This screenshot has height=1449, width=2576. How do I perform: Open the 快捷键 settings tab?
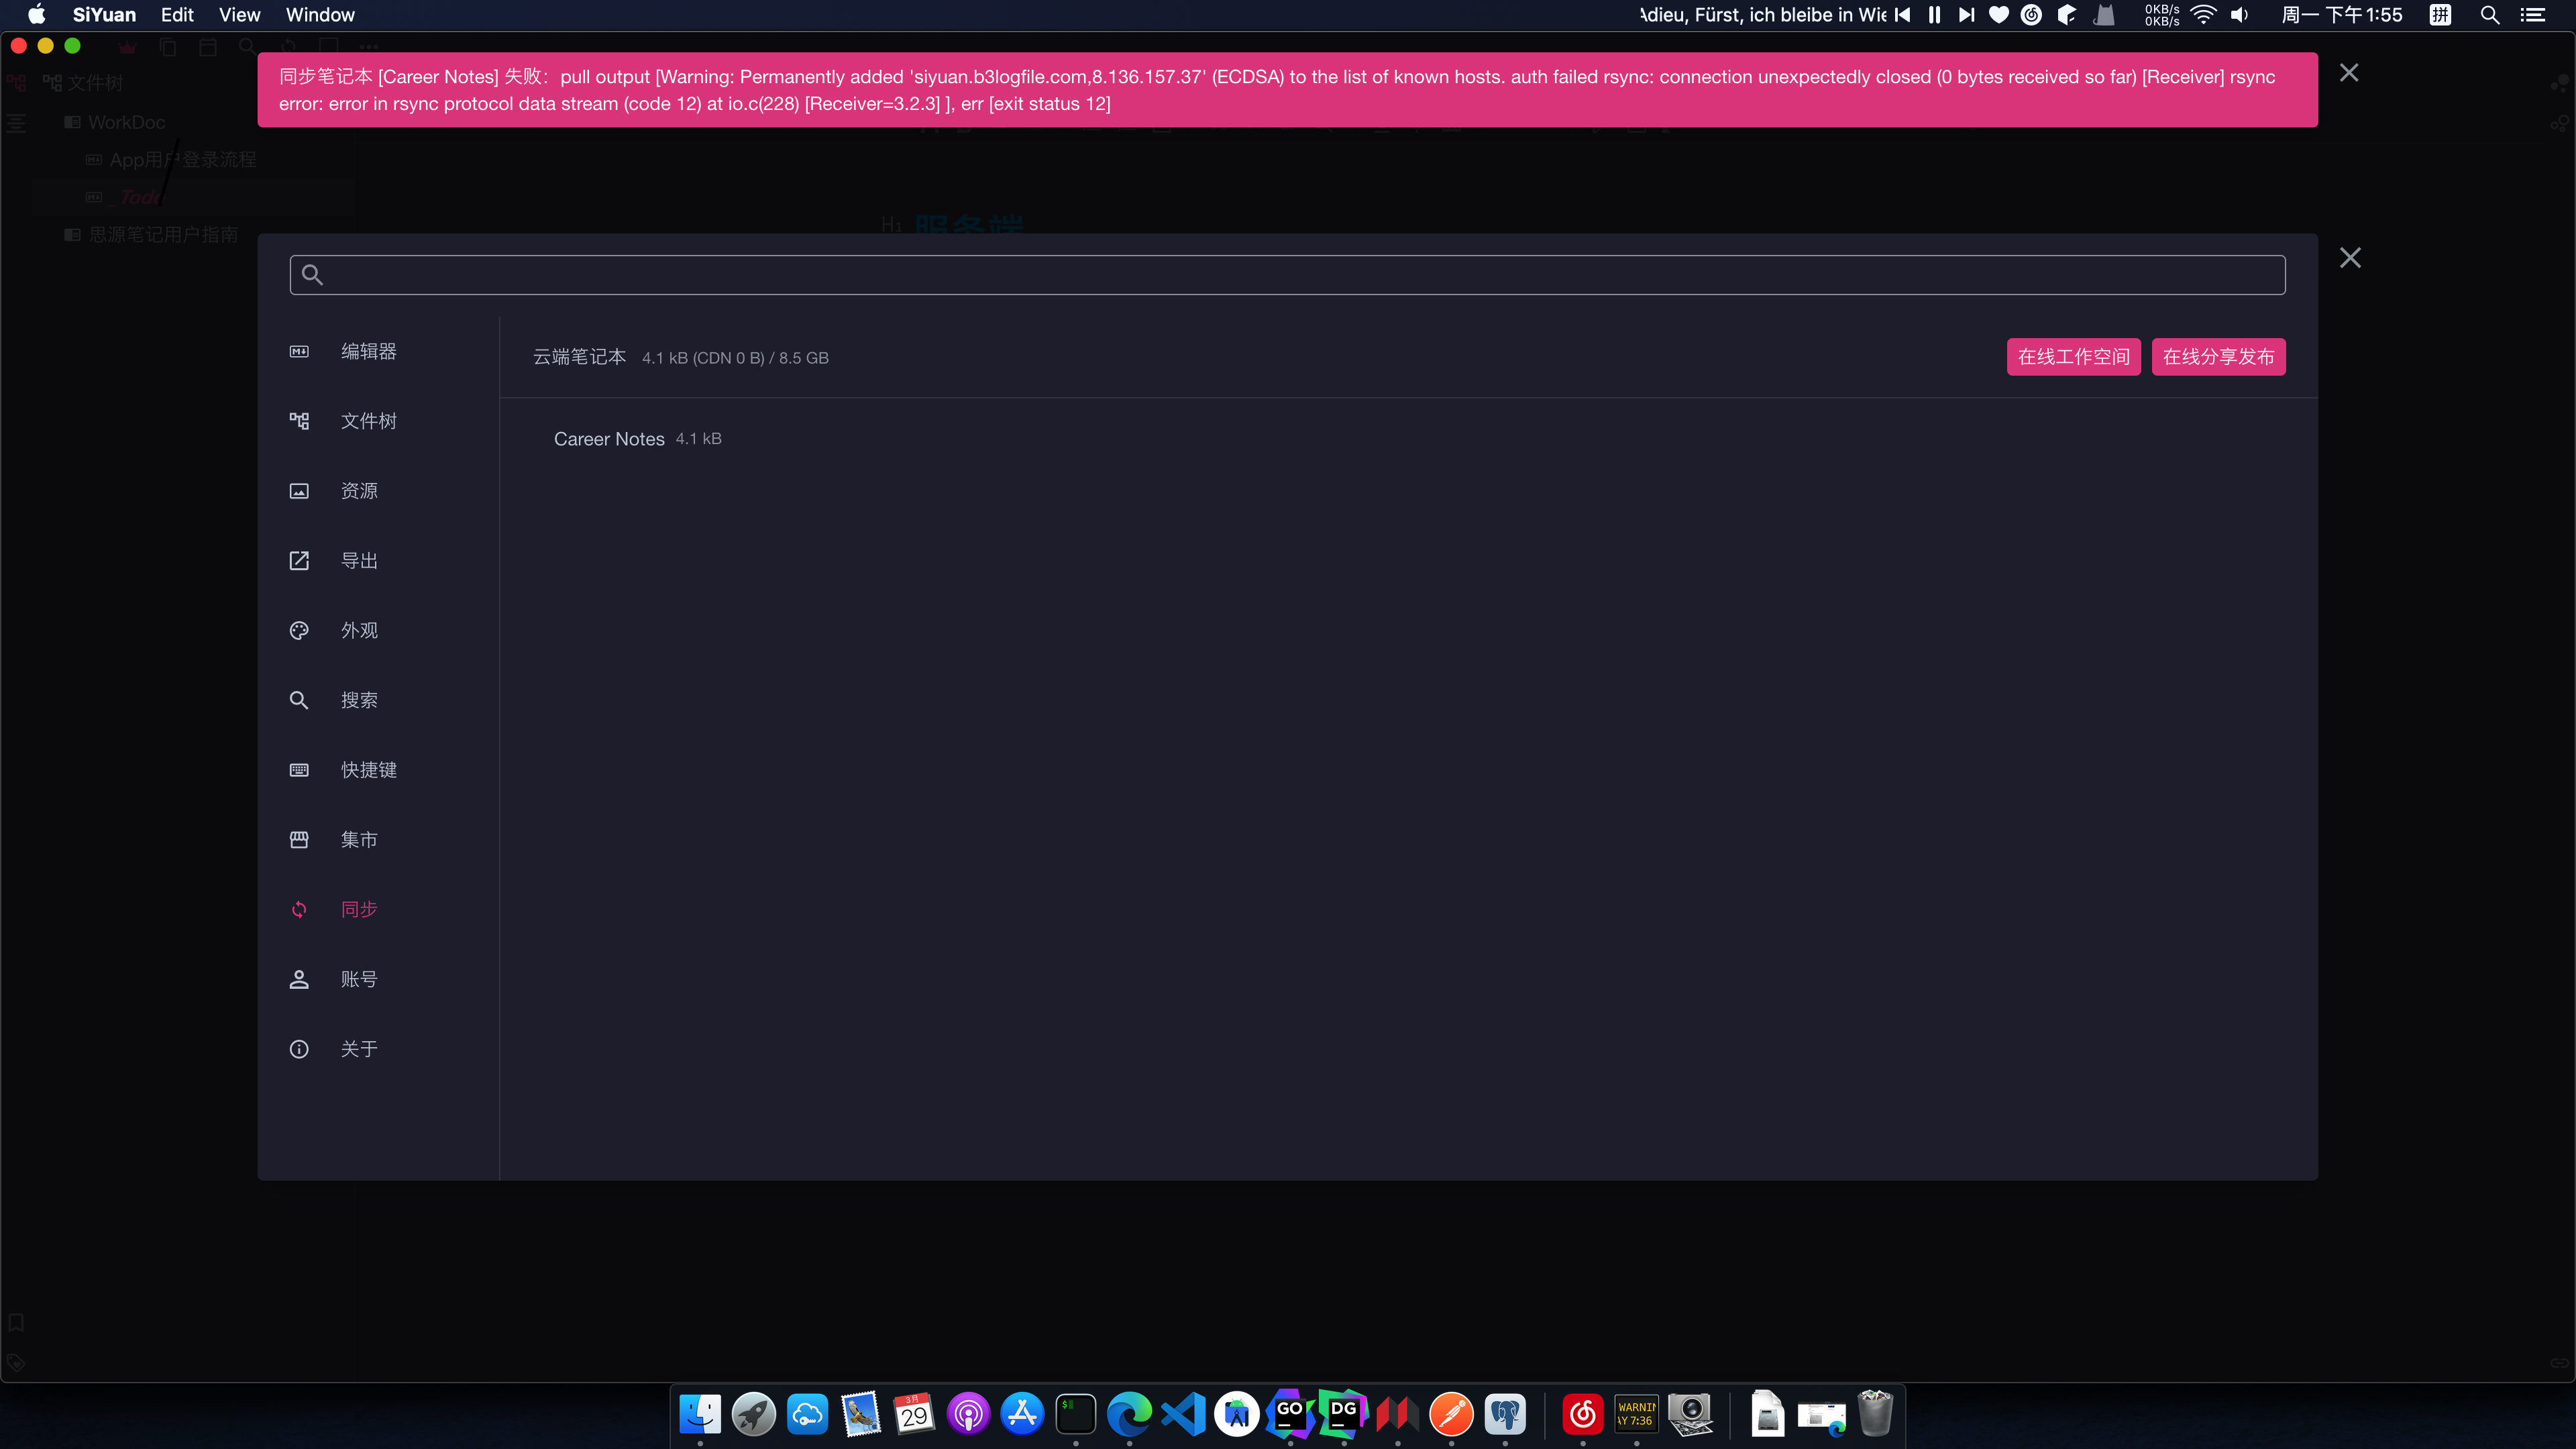click(x=378, y=770)
